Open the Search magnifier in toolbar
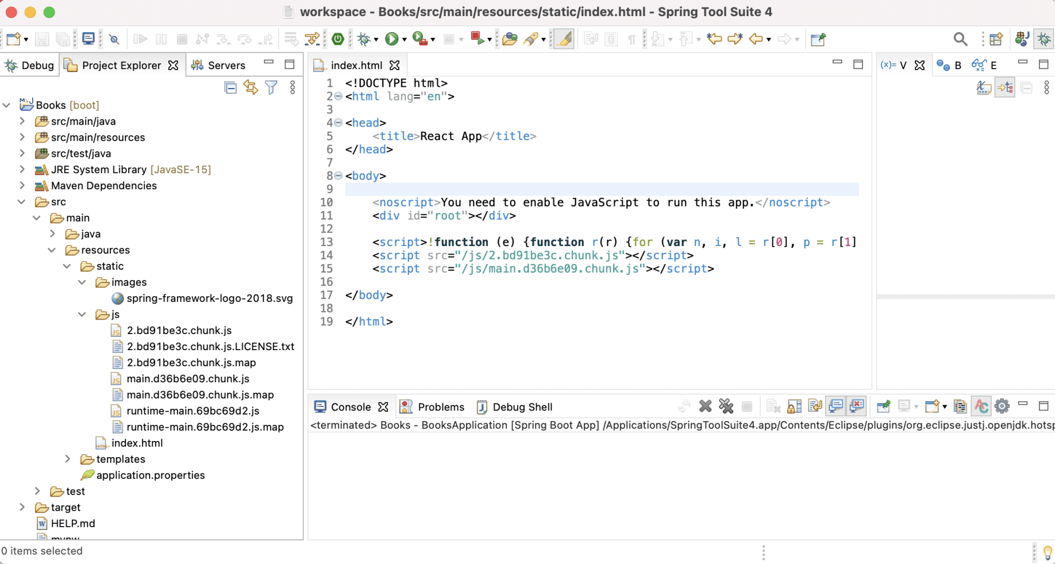 [x=960, y=39]
